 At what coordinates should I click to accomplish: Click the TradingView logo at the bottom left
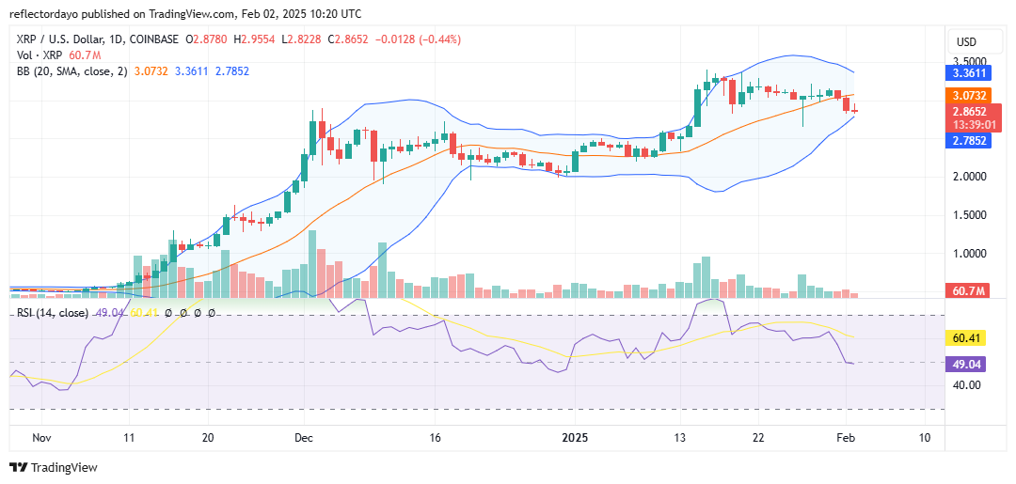pos(53,468)
